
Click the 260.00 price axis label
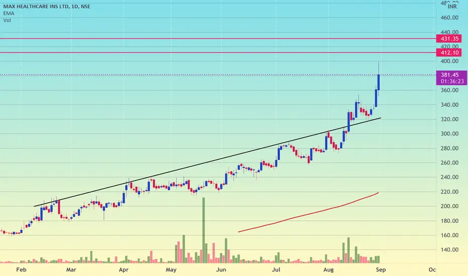(449, 163)
